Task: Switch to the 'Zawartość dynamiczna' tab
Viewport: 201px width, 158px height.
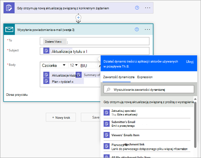Action: point(119,77)
